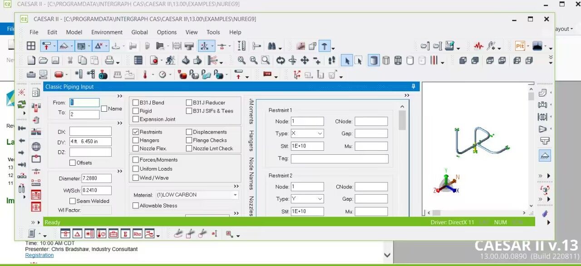Image resolution: width=581 pixels, height=266 pixels.
Task: Click the hammer icon in top toolbar
Action: click(x=325, y=46)
